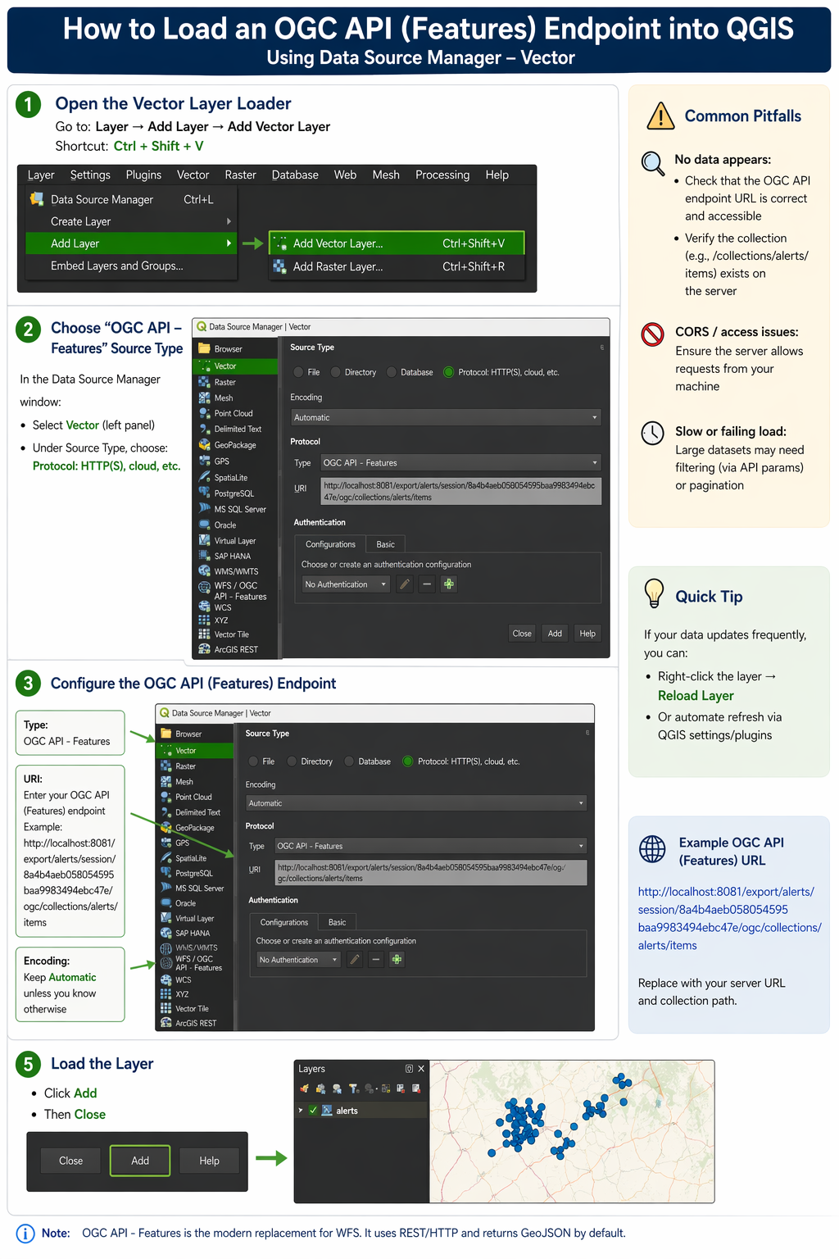Image resolution: width=839 pixels, height=1259 pixels.
Task: Toggle alerts layer visibility checkbox
Action: (313, 1111)
